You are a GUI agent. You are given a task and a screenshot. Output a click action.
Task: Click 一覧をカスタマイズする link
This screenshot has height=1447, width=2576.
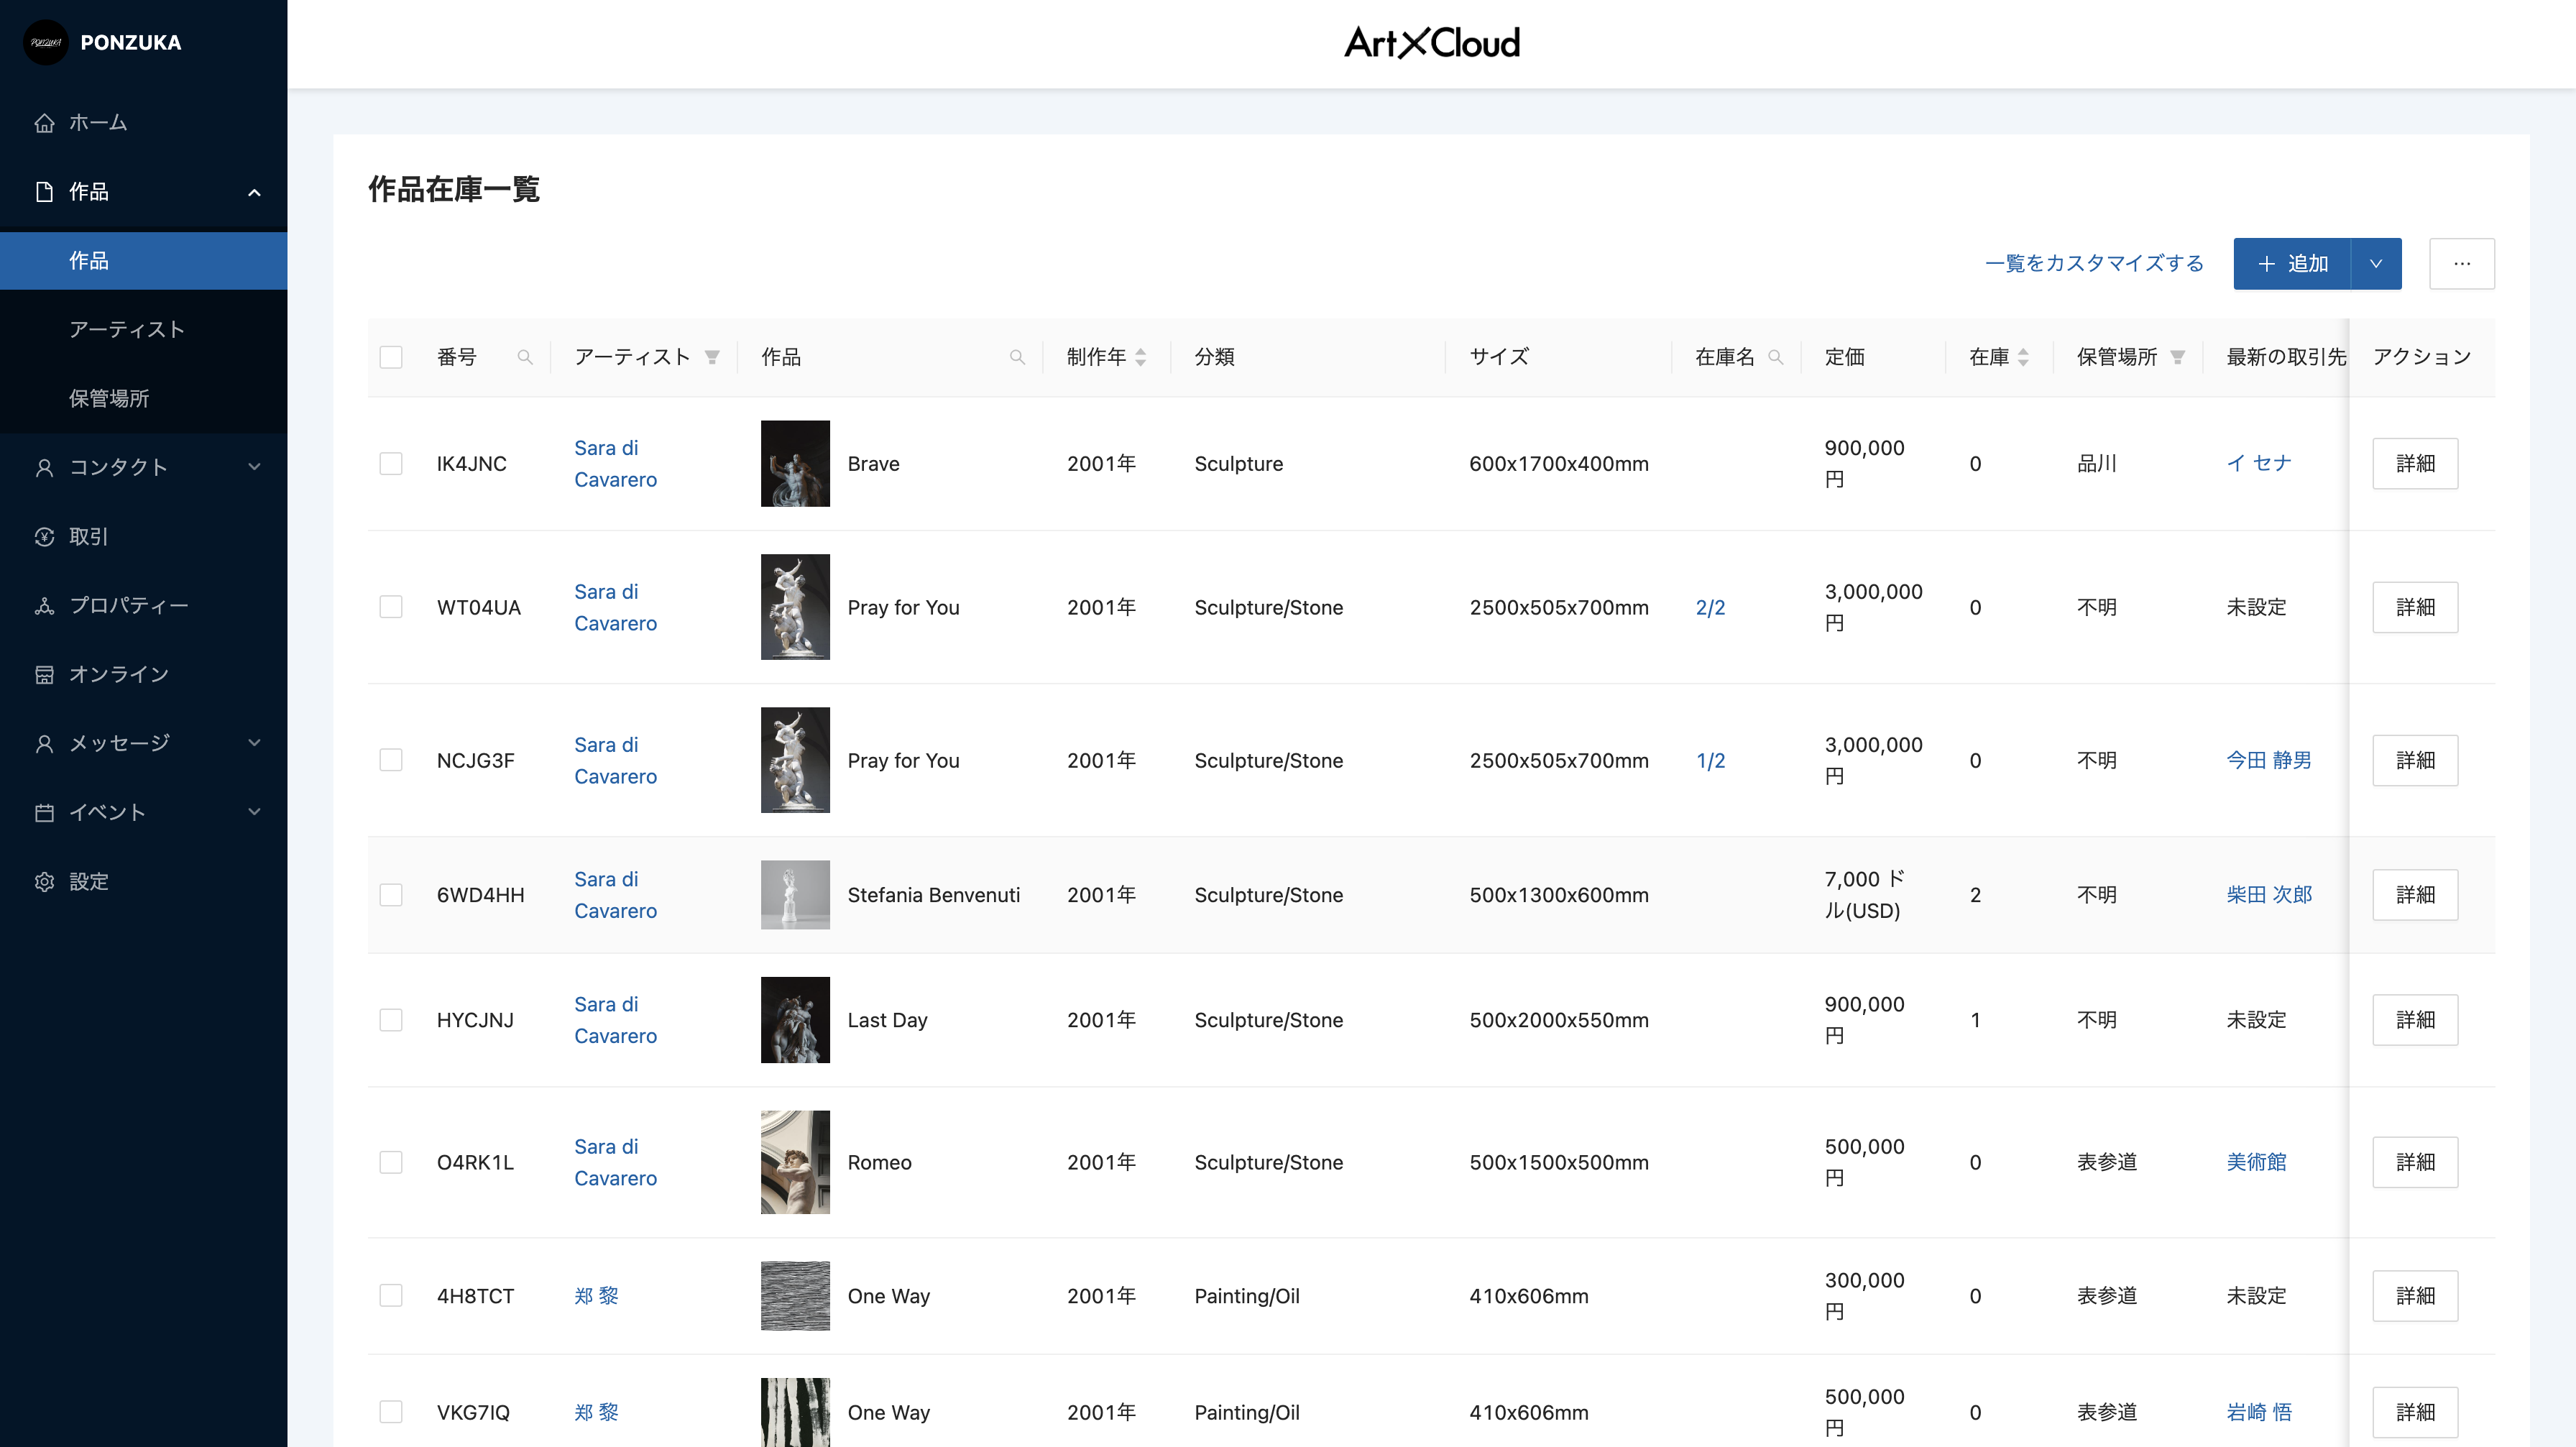[x=2094, y=264]
